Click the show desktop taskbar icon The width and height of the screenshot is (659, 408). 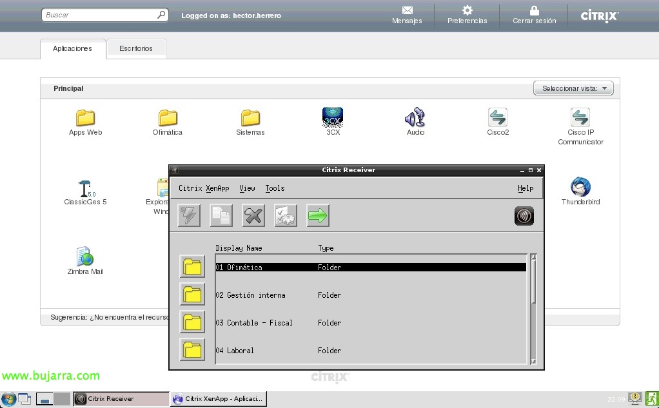tap(25, 399)
